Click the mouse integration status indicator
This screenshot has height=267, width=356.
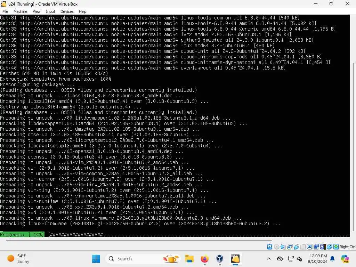click(x=330, y=247)
